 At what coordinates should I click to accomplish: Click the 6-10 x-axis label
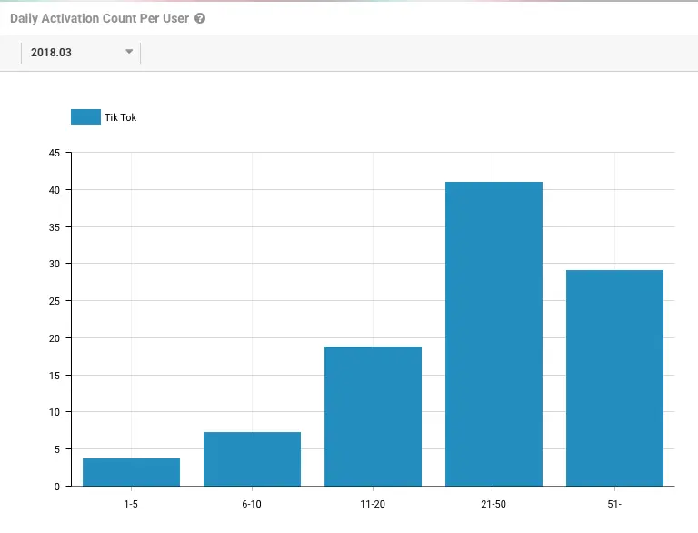click(x=252, y=504)
